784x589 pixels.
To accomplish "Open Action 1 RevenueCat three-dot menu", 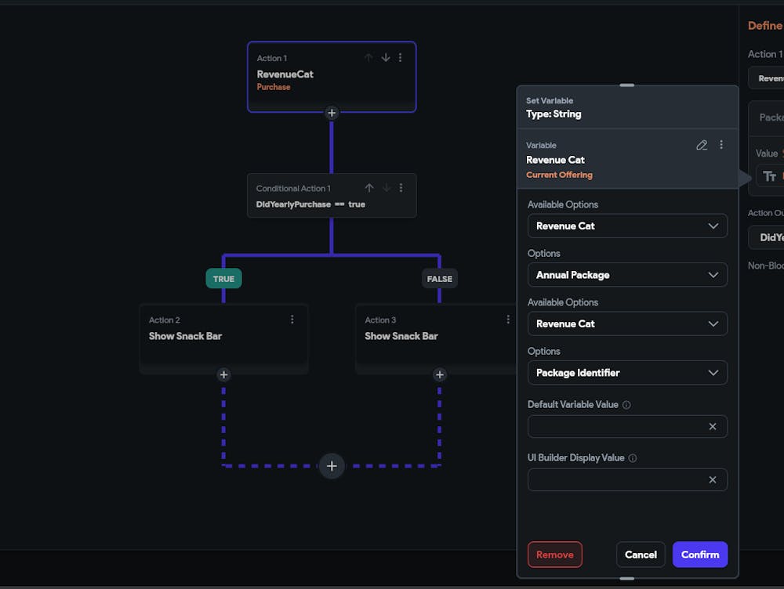I will [401, 58].
